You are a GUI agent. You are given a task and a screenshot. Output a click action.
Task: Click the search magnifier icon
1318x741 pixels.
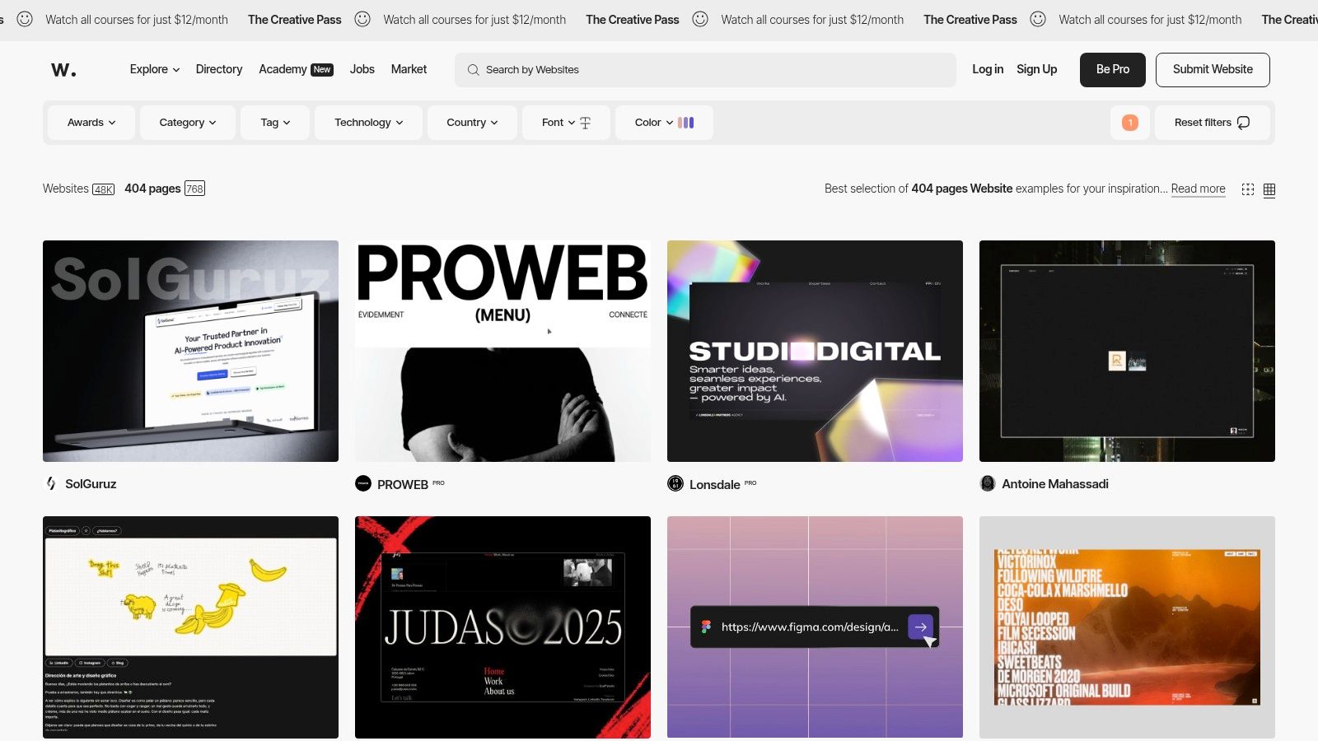tap(472, 70)
